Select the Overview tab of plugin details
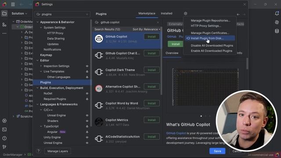281x158 pixels. pos(172,53)
